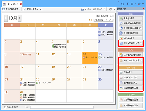This screenshot has height=111, width=146.
Task: Click the メモ input field
Action: point(62,107)
